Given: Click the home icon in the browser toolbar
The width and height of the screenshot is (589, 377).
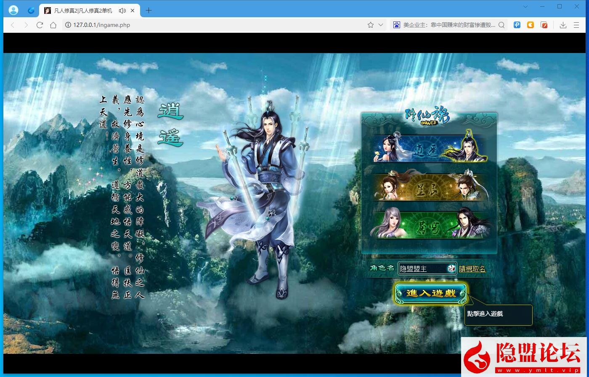Looking at the screenshot, I should 53,25.
